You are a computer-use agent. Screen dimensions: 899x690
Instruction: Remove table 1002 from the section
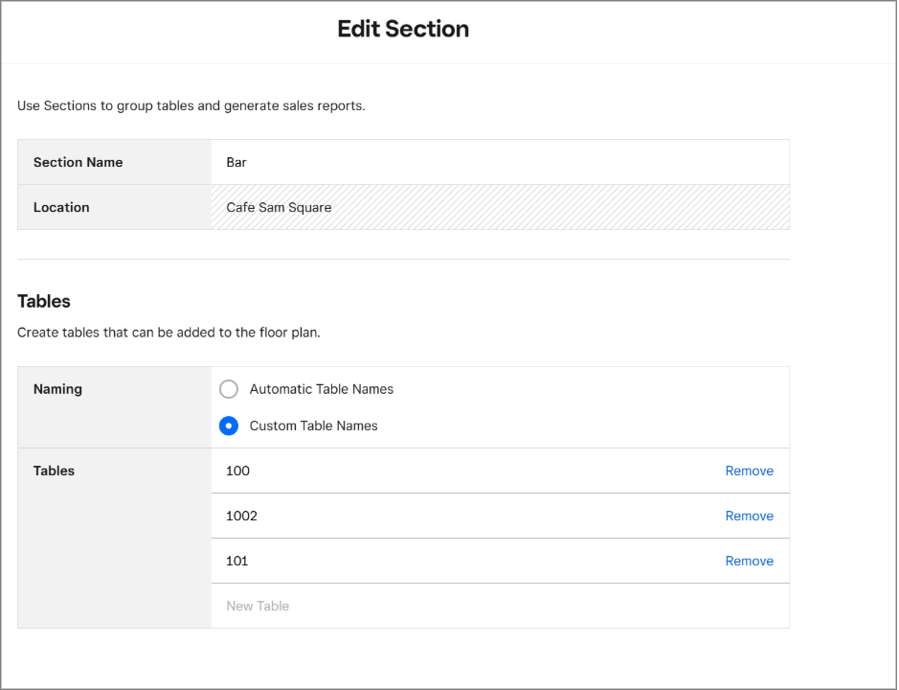[x=749, y=516]
